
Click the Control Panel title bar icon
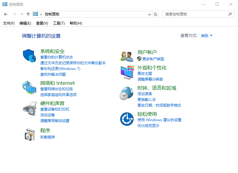tap(5, 4)
